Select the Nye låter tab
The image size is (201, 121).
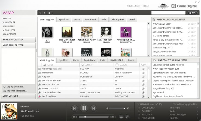(63, 60)
